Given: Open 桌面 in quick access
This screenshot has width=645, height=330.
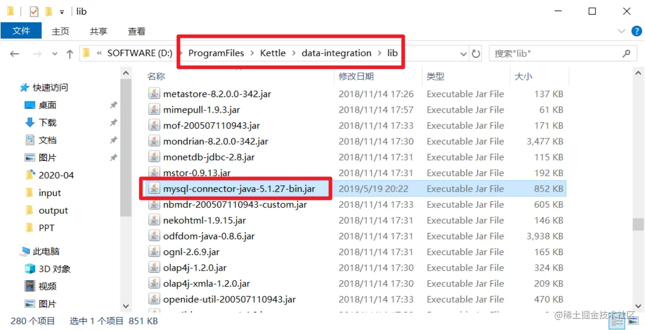Looking at the screenshot, I should [x=47, y=105].
